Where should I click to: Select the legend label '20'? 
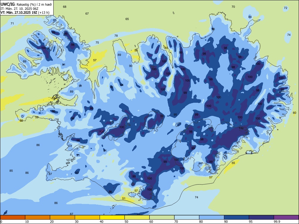coord(52,222)
